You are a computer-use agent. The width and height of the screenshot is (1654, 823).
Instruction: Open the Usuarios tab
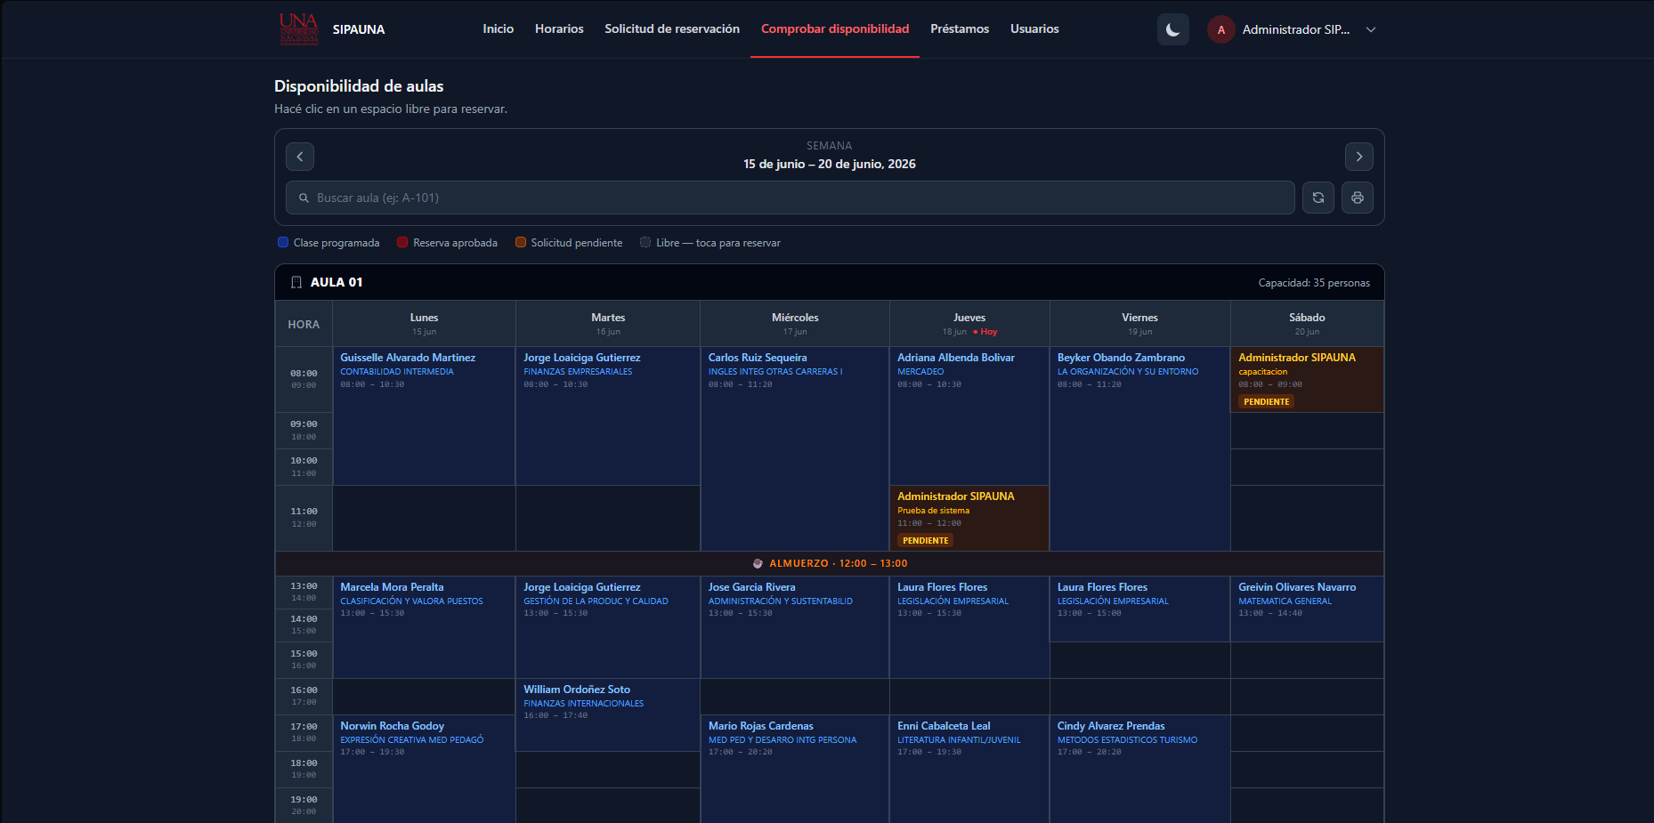(x=1034, y=28)
